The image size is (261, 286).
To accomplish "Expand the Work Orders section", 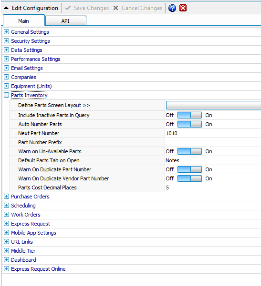I will [6, 215].
